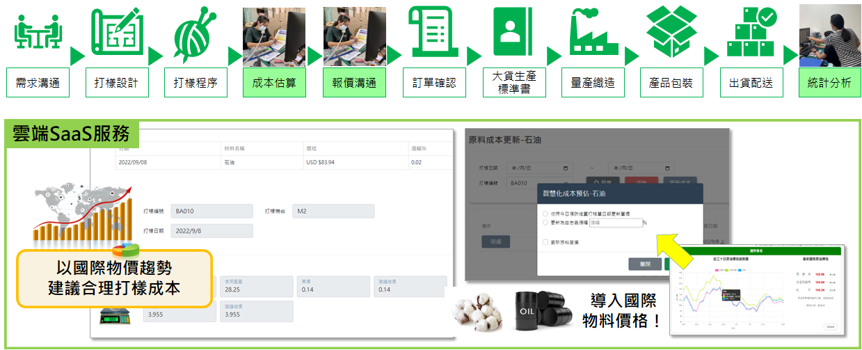
Task: Open the photo above 報價溝通
Action: (354, 38)
